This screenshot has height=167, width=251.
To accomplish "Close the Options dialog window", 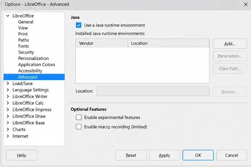I will (x=245, y=4).
